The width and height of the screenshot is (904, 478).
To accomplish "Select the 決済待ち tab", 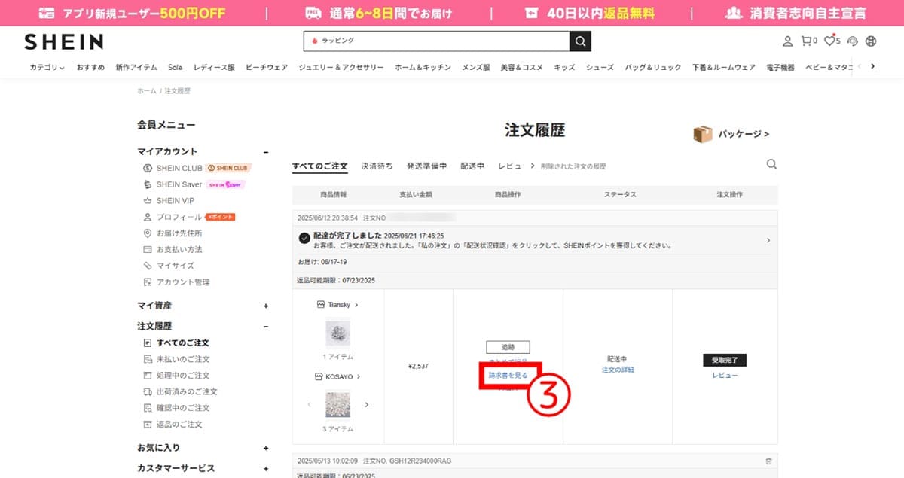I will (x=377, y=166).
